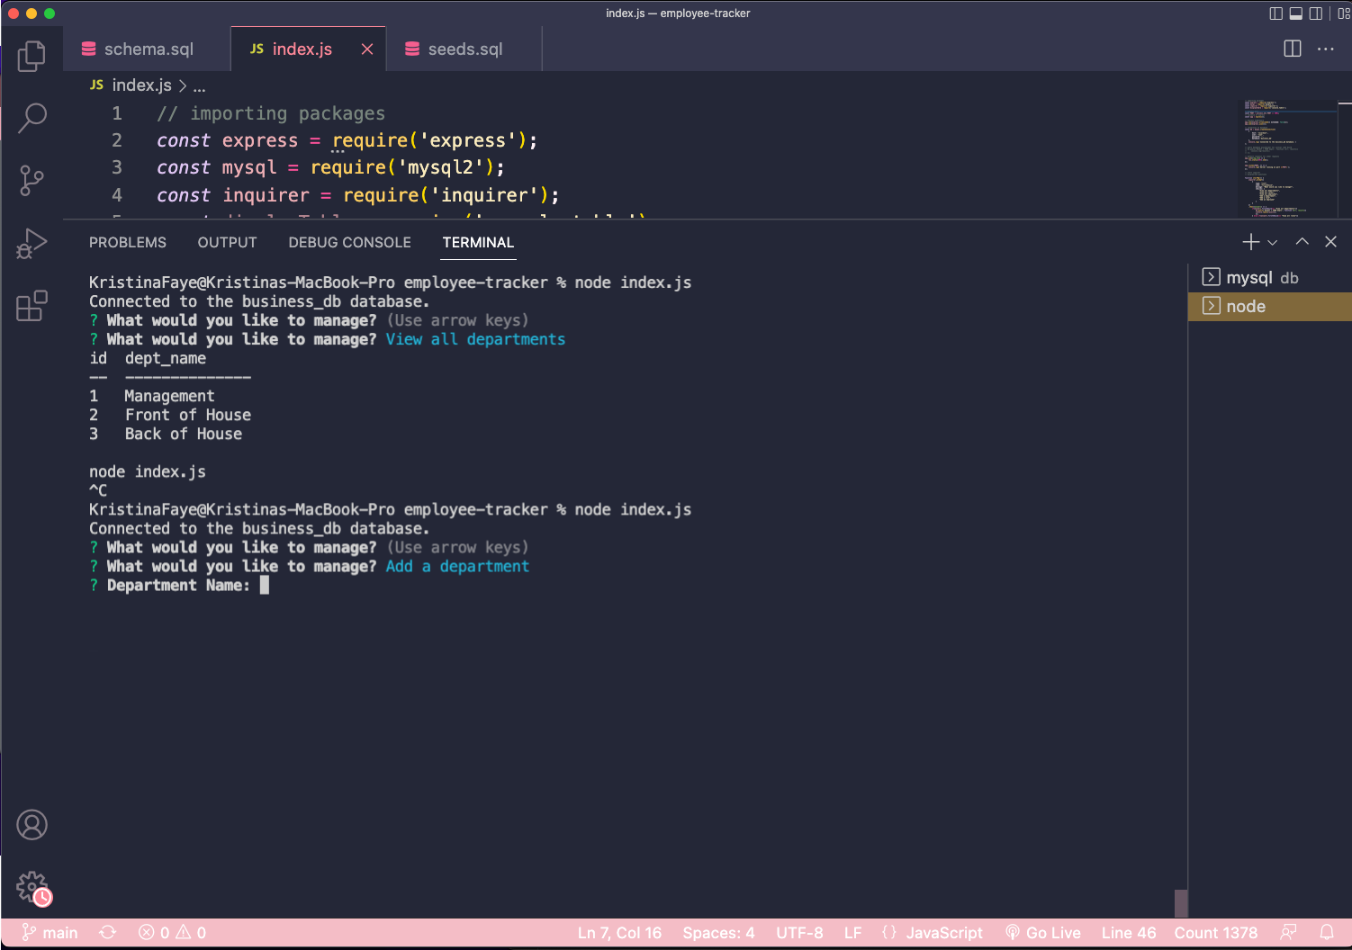Image resolution: width=1352 pixels, height=950 pixels.
Task: Select the mysql db terminal session
Action: 1260,277
